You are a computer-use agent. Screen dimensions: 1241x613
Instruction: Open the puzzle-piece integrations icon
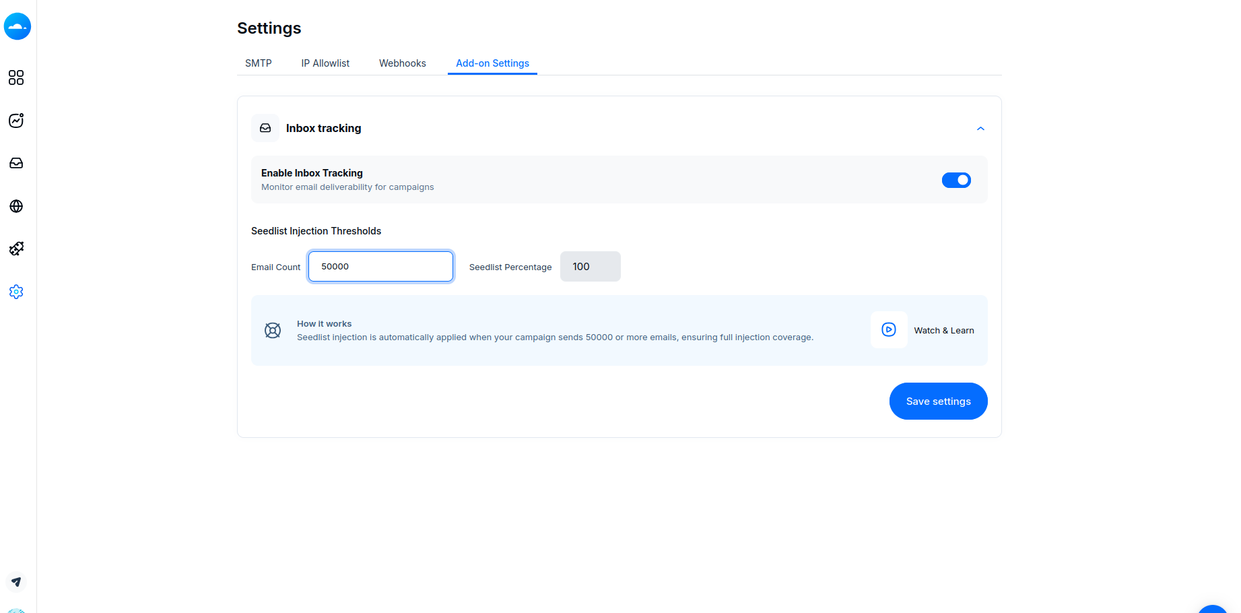(16, 249)
